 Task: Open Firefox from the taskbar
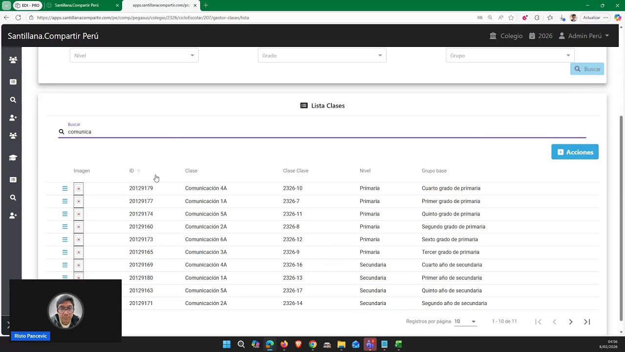[284, 344]
